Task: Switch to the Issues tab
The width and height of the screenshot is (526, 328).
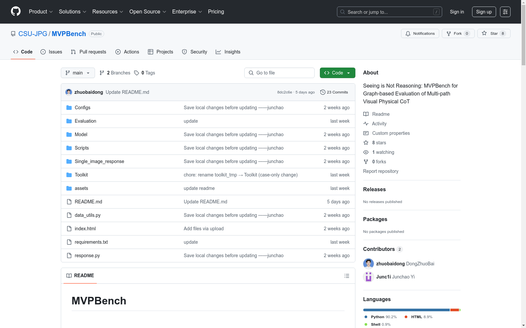Action: (51, 52)
